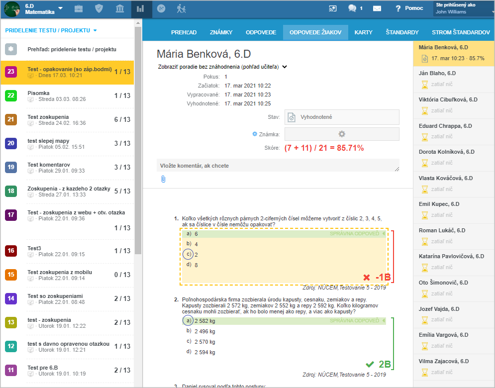This screenshot has height=388, width=495.
Task: Open the walking people icon
Action: point(181,8)
